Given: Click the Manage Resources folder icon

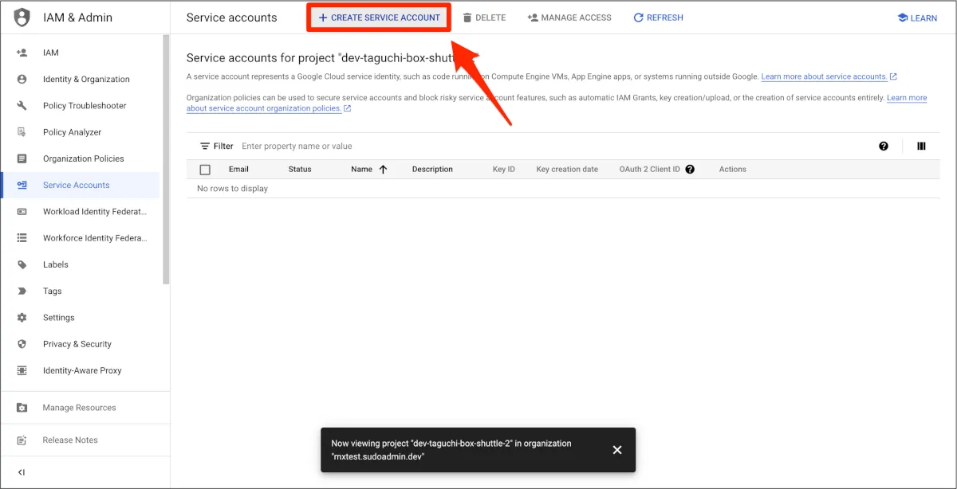Looking at the screenshot, I should click(x=22, y=408).
